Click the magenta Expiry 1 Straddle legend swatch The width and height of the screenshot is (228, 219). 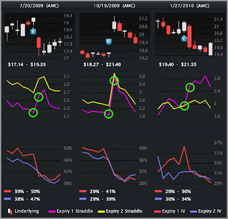coord(52,212)
